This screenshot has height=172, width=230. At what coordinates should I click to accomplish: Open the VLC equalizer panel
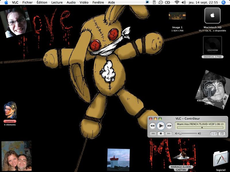(213, 134)
